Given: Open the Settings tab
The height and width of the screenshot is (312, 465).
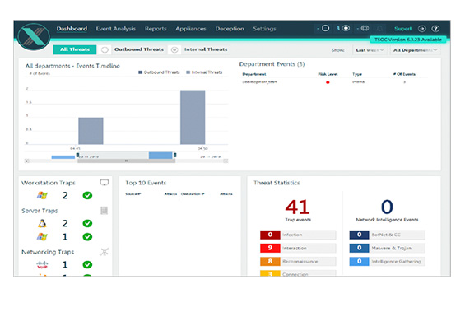Looking at the screenshot, I should point(264,29).
